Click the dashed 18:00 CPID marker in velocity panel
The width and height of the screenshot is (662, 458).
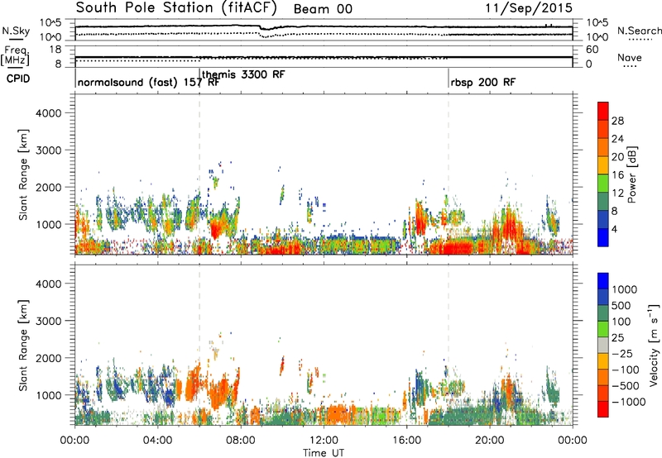tap(449, 345)
